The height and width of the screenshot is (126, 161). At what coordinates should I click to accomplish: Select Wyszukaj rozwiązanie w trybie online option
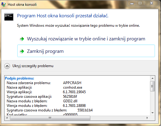click(x=86, y=39)
